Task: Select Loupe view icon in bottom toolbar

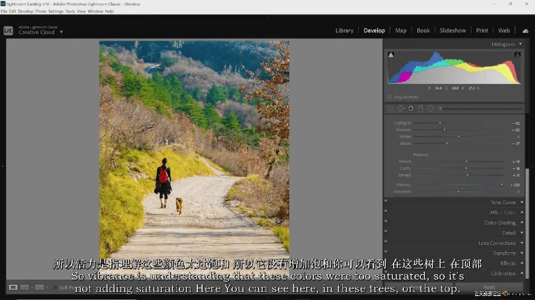Action: click(13, 287)
